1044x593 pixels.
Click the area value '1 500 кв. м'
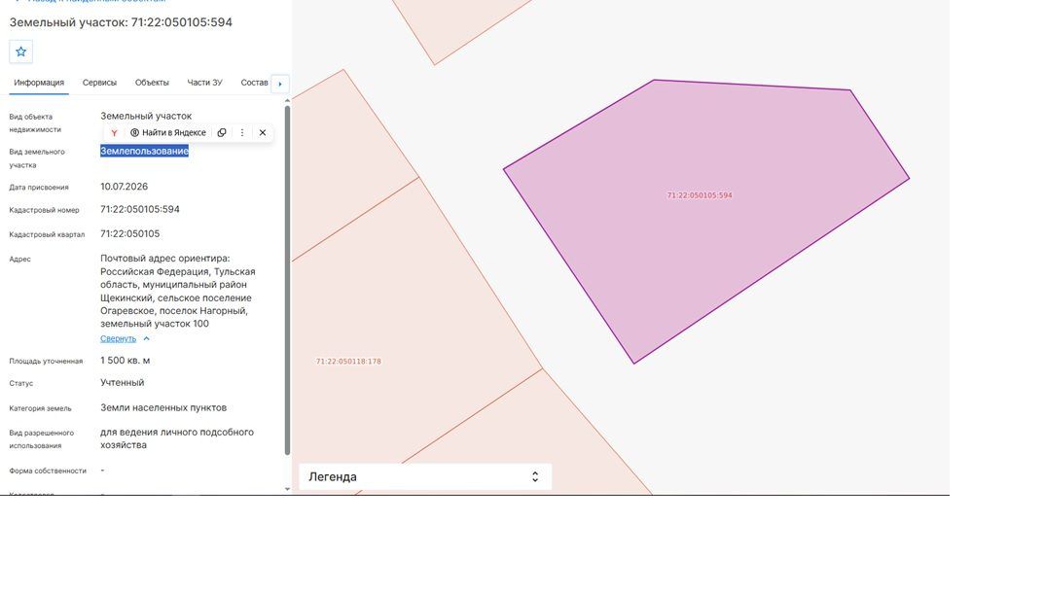pos(126,360)
